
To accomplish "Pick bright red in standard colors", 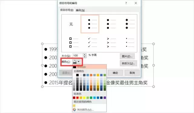I will click(78, 98).
